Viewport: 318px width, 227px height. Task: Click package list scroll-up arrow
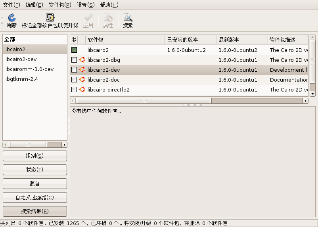[312, 37]
